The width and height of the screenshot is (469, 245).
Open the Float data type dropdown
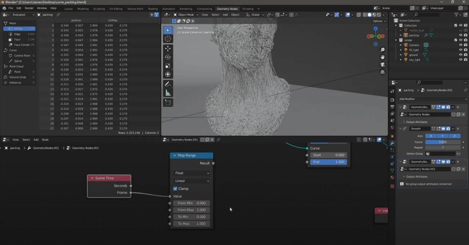(x=192, y=173)
